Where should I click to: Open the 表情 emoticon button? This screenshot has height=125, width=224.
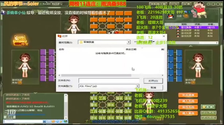(x=208, y=107)
